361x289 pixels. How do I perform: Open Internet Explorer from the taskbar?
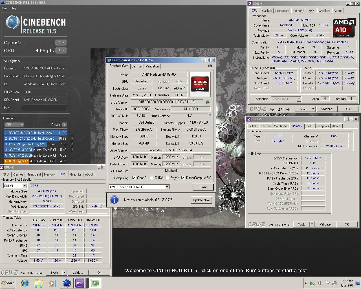pos(25,283)
